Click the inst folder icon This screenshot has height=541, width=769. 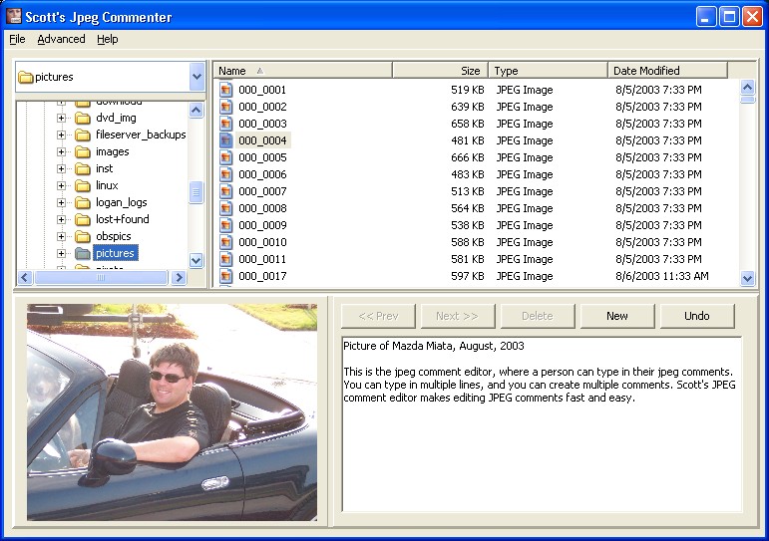[x=83, y=168]
